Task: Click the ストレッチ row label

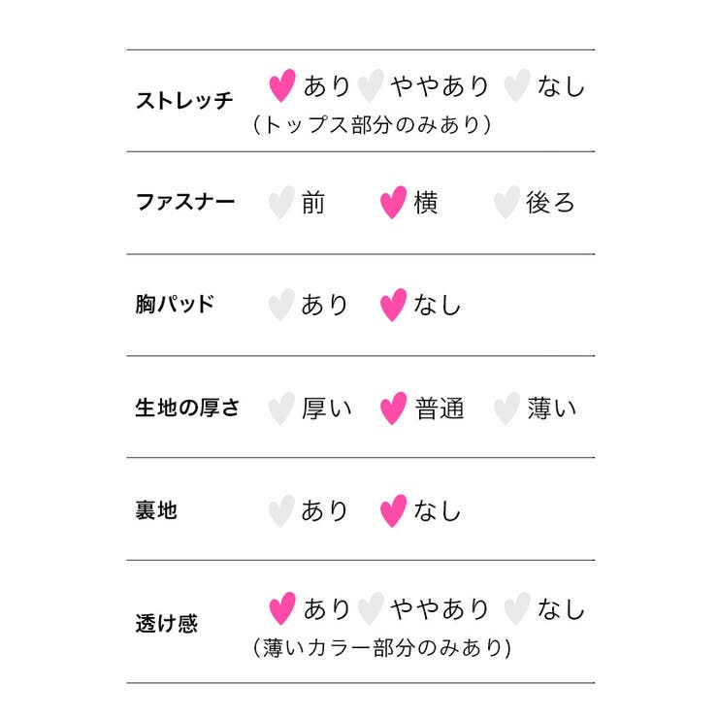Action: (x=184, y=100)
